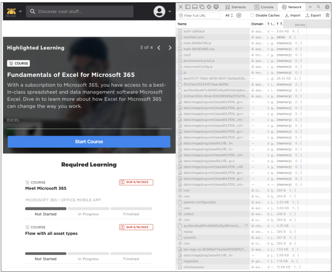Click In Progress bar segment for Meet Microsoft 365
Viewport: 333px width, 272px height.
(88, 209)
